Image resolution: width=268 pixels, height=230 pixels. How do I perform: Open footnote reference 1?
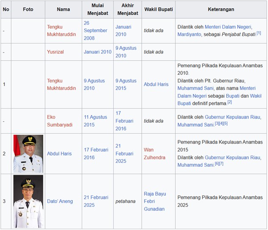(x=259, y=33)
